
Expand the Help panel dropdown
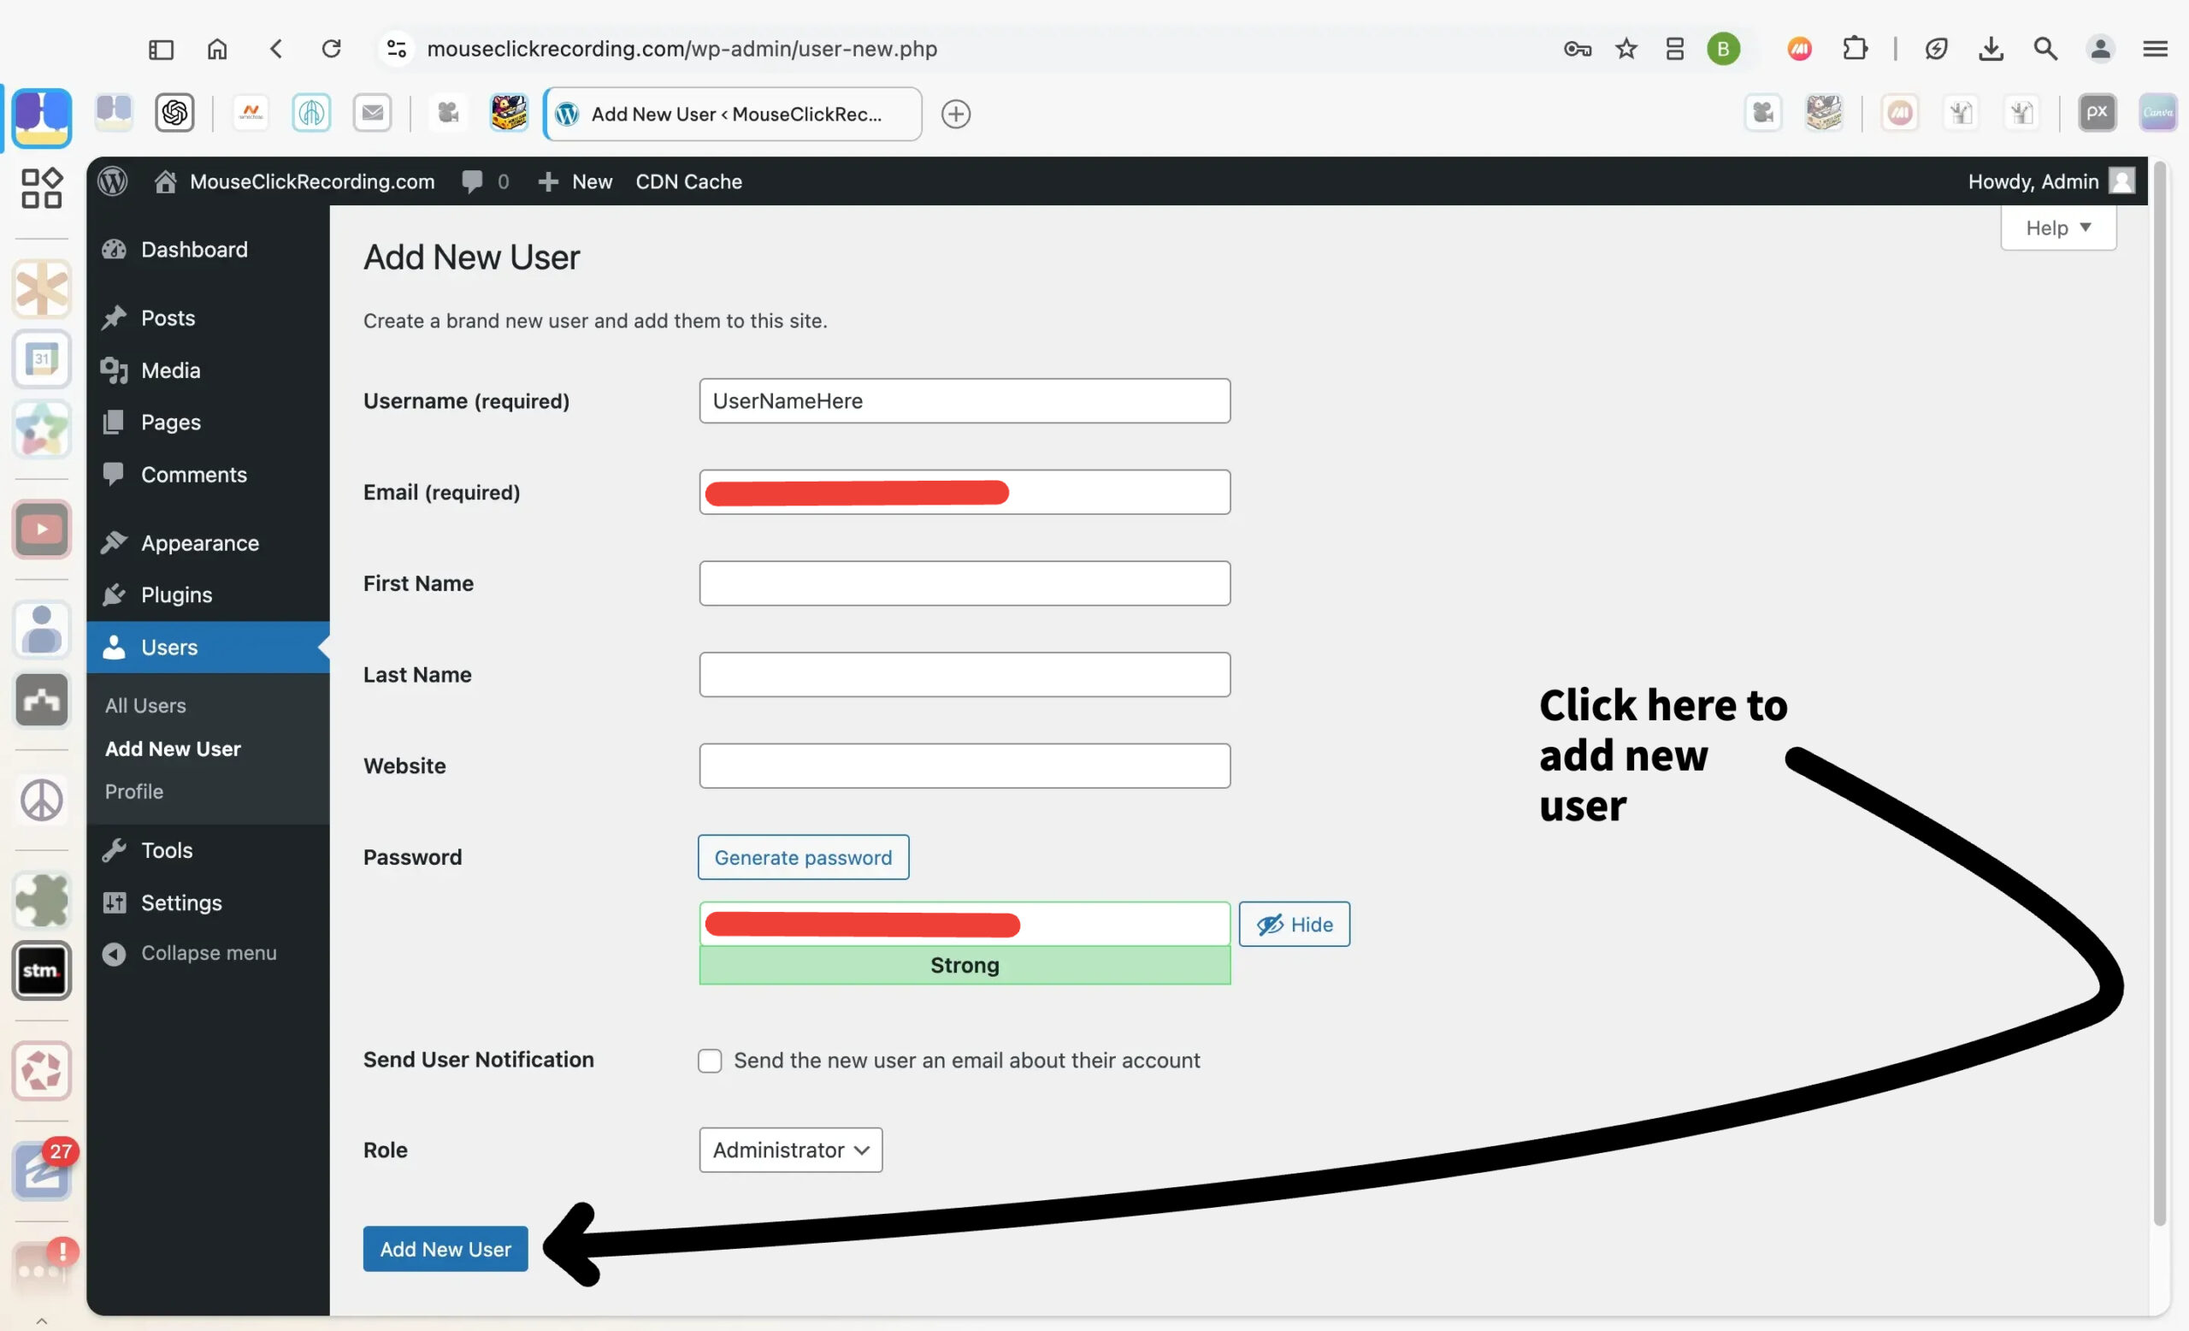pyautogui.click(x=2057, y=228)
